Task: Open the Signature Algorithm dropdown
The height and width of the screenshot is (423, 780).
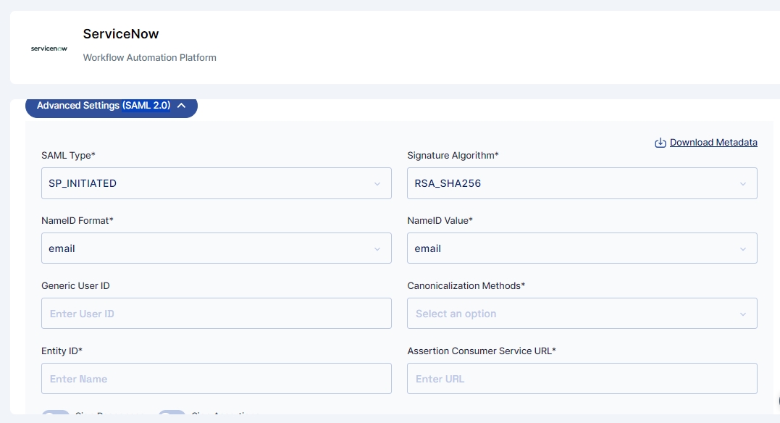Action: coord(582,183)
